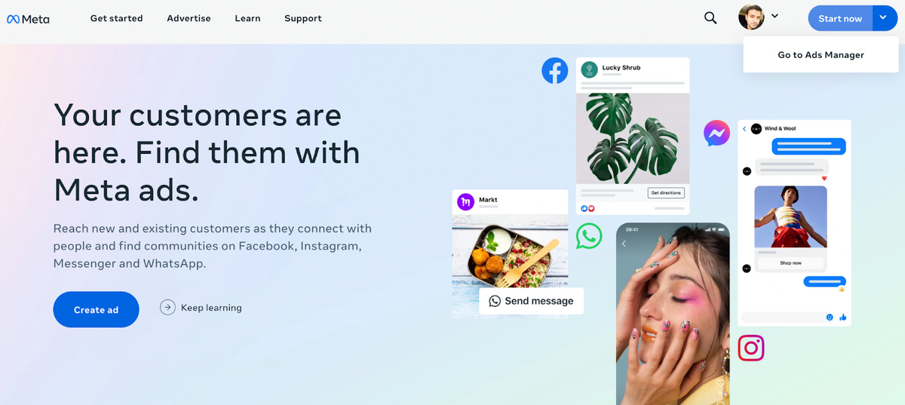
Task: Open the Learn menu
Action: (x=247, y=18)
